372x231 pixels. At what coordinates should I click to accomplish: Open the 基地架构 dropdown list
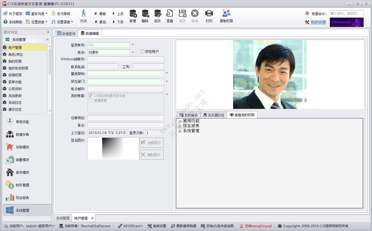click(x=162, y=73)
